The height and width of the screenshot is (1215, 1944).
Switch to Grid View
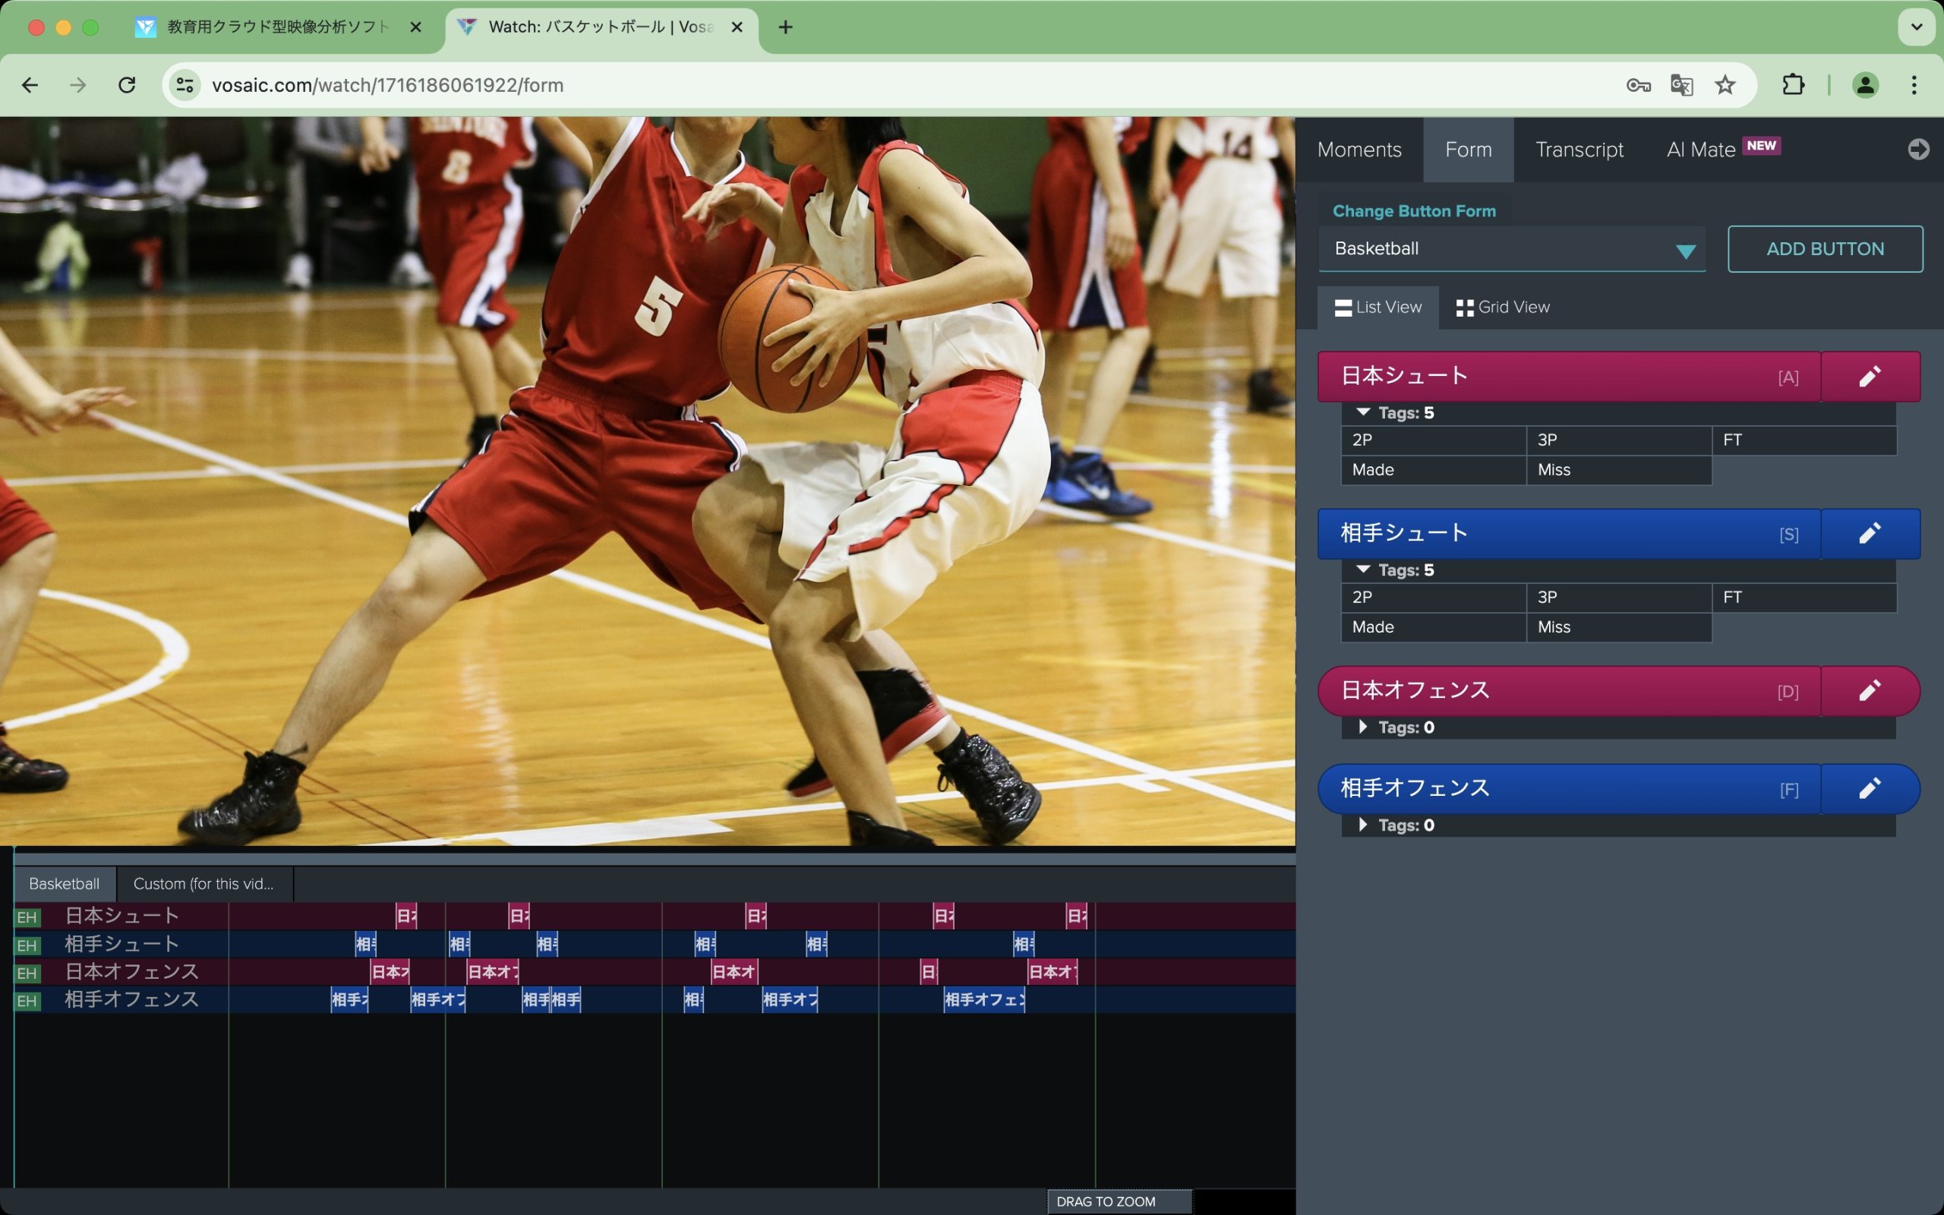click(x=1503, y=308)
